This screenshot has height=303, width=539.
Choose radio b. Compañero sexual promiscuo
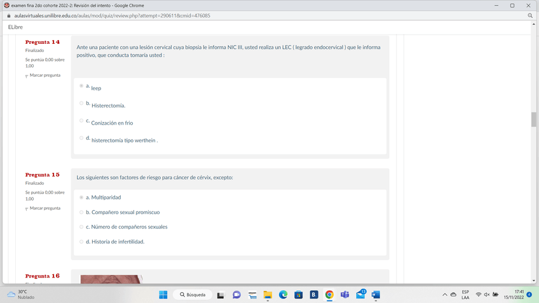pos(81,212)
